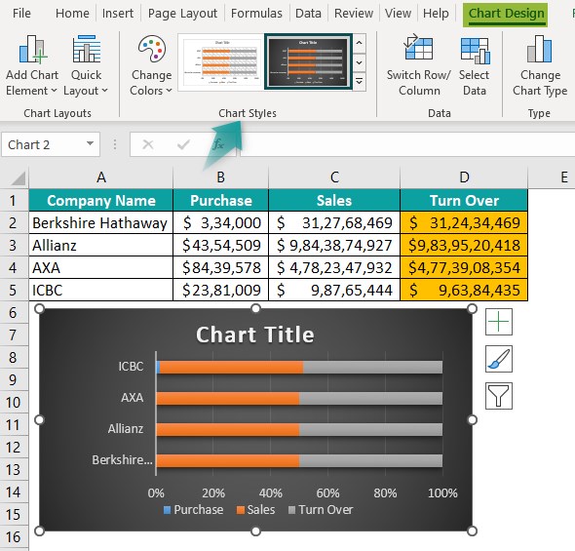575x551 pixels.
Task: Click the Purchase legend entry
Action: 193,509
